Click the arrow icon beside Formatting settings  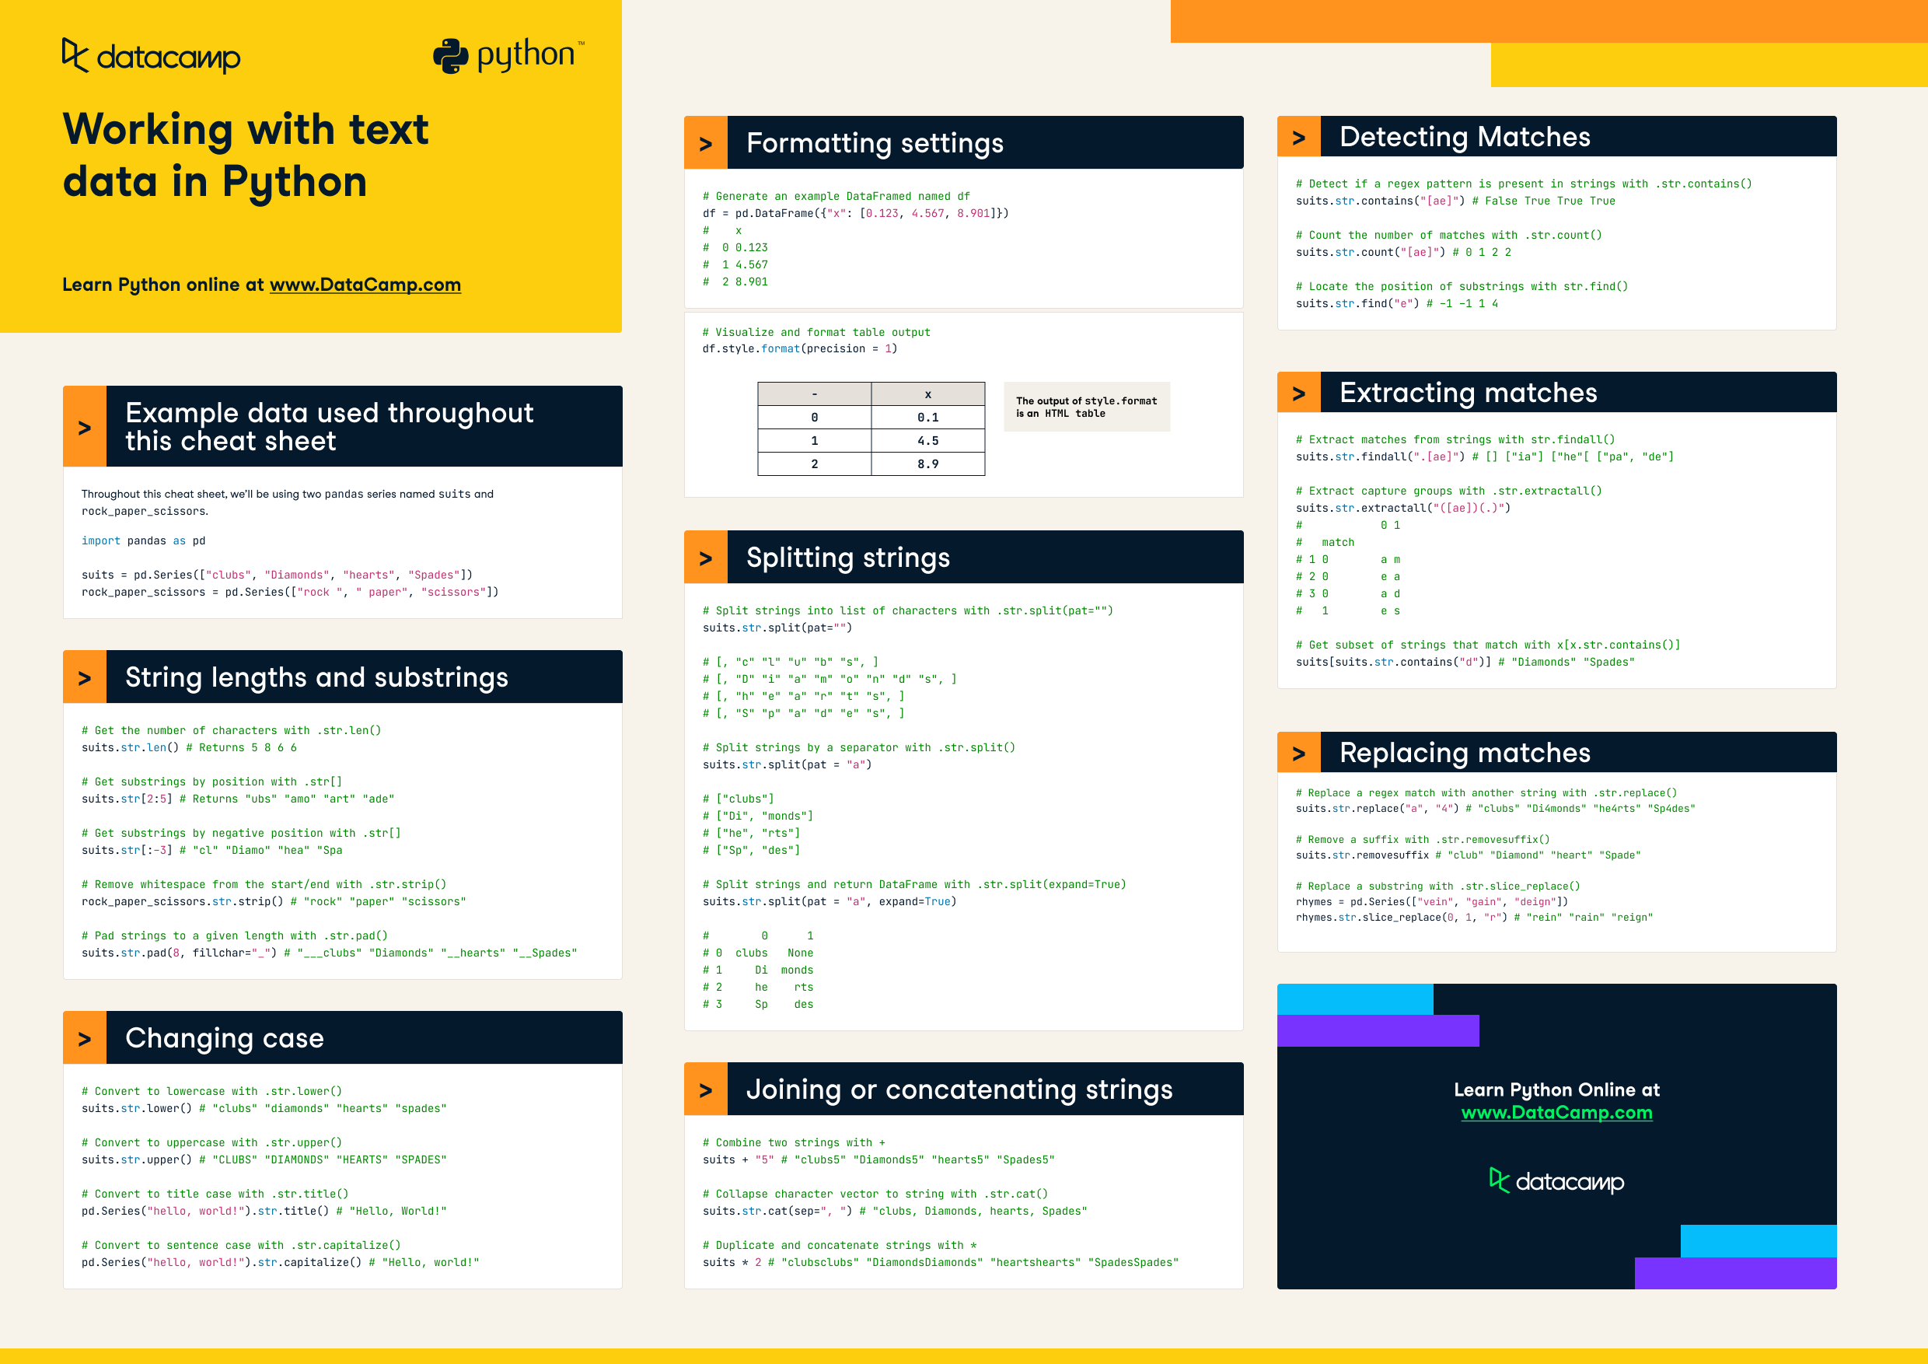705,144
